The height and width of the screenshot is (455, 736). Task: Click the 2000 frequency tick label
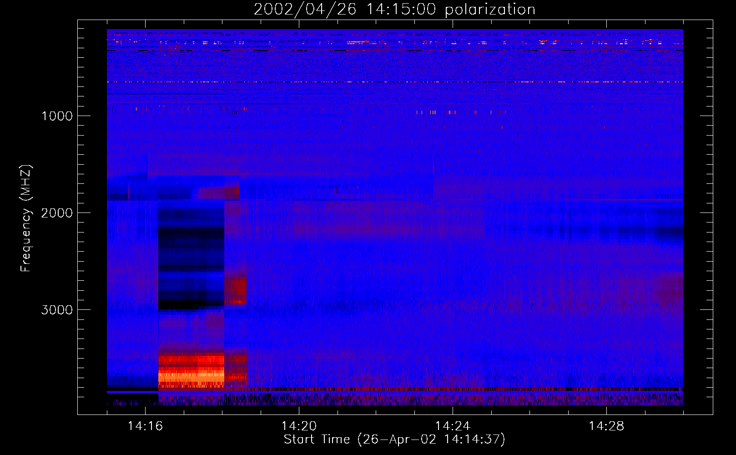[57, 213]
